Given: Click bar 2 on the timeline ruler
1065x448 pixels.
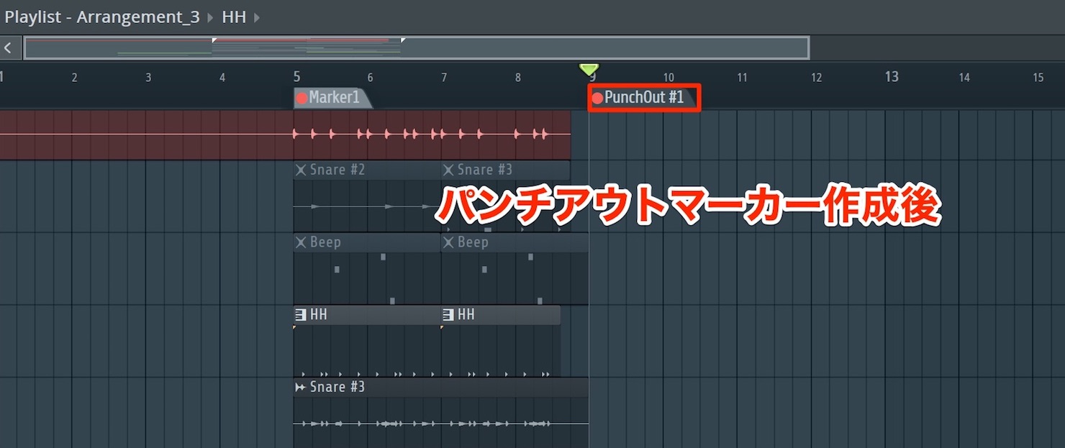Looking at the screenshot, I should pos(74,78).
